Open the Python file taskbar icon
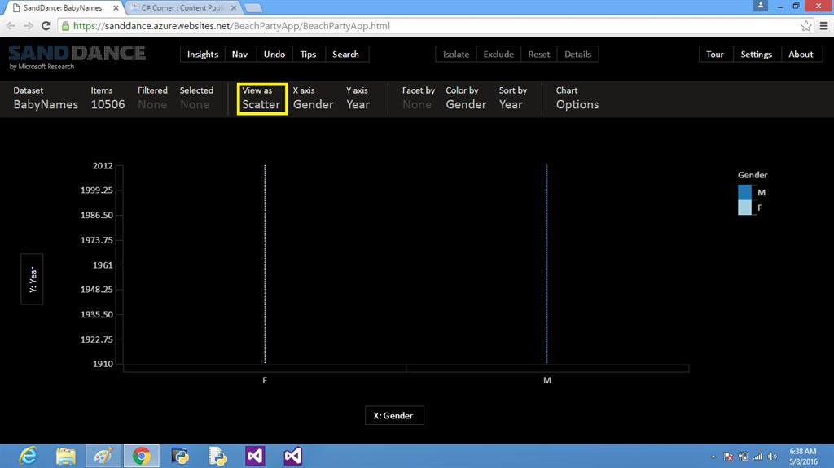The image size is (834, 468). (x=217, y=456)
